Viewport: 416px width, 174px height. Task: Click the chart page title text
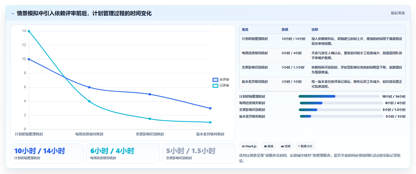[84, 13]
